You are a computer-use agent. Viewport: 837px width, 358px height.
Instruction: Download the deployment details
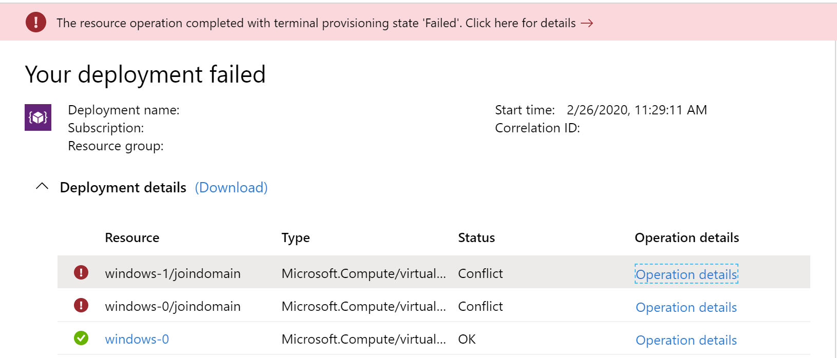click(x=231, y=188)
